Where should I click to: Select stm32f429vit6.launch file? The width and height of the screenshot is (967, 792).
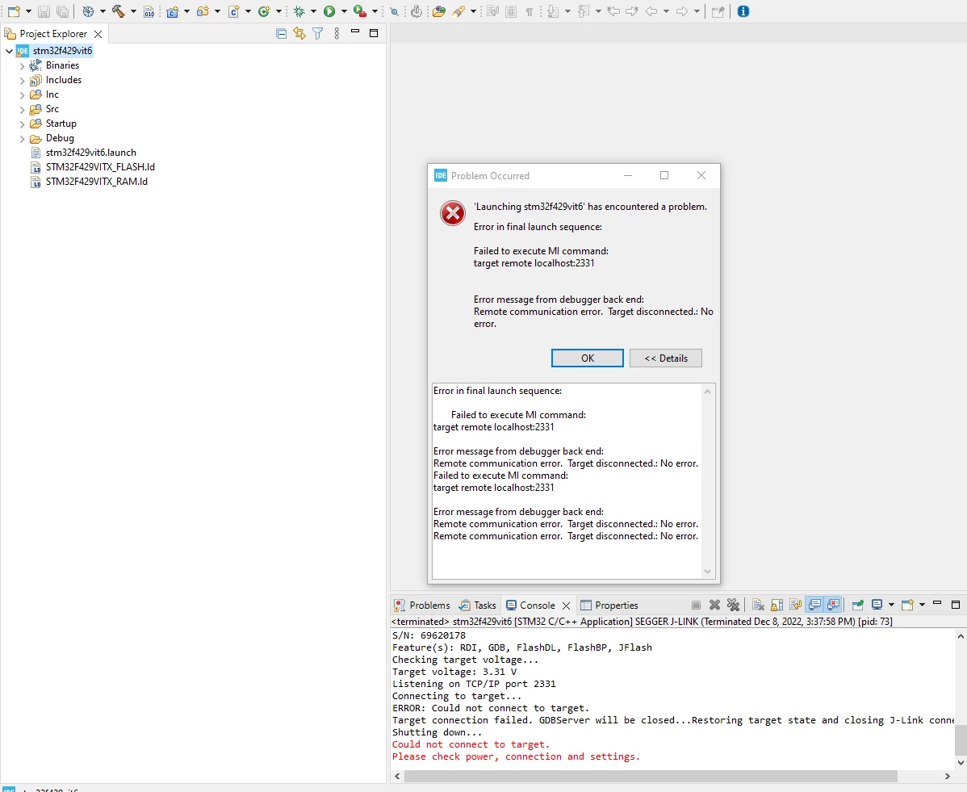coord(90,153)
